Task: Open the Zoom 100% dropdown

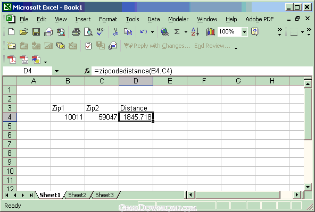Action: click(x=244, y=32)
